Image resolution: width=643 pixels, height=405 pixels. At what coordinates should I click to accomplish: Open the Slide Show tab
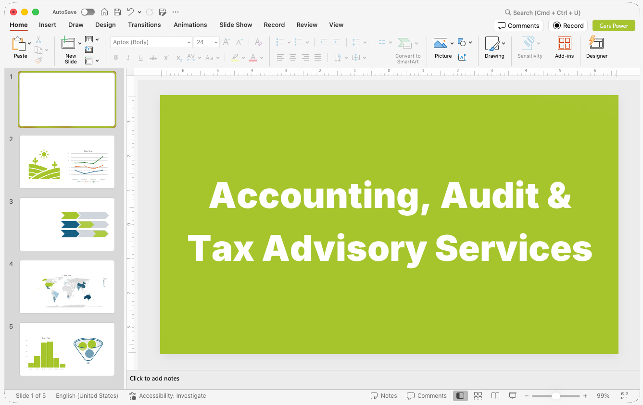click(x=236, y=25)
